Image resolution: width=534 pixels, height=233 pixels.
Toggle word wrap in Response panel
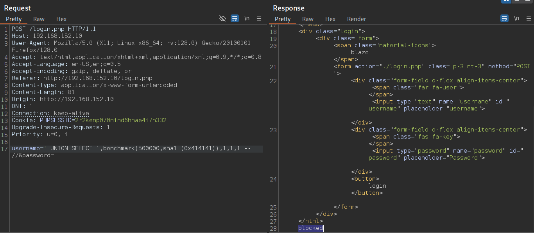[x=505, y=18]
